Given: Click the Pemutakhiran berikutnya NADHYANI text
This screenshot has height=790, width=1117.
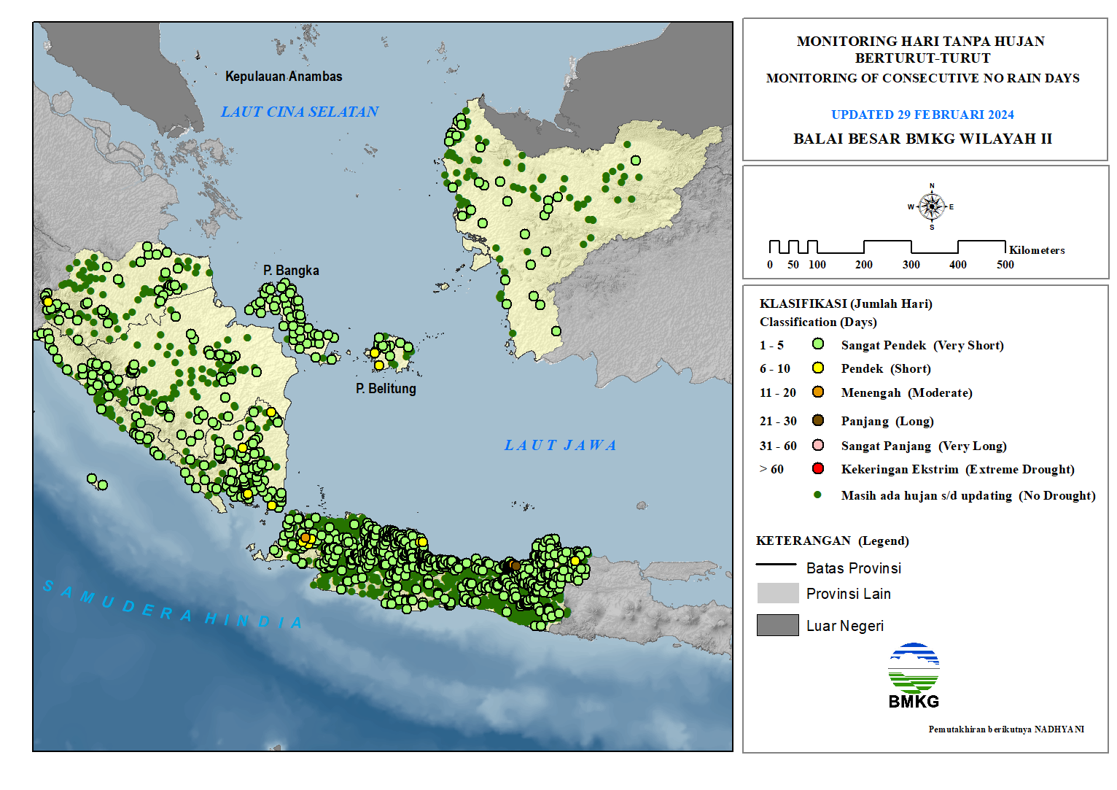Looking at the screenshot, I should point(1006,729).
